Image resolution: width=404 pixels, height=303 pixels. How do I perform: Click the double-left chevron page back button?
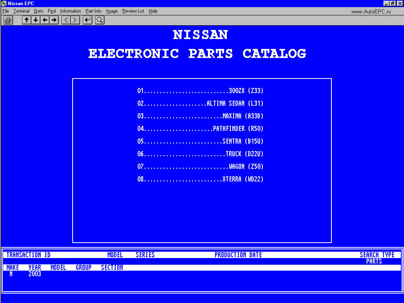[x=66, y=20]
